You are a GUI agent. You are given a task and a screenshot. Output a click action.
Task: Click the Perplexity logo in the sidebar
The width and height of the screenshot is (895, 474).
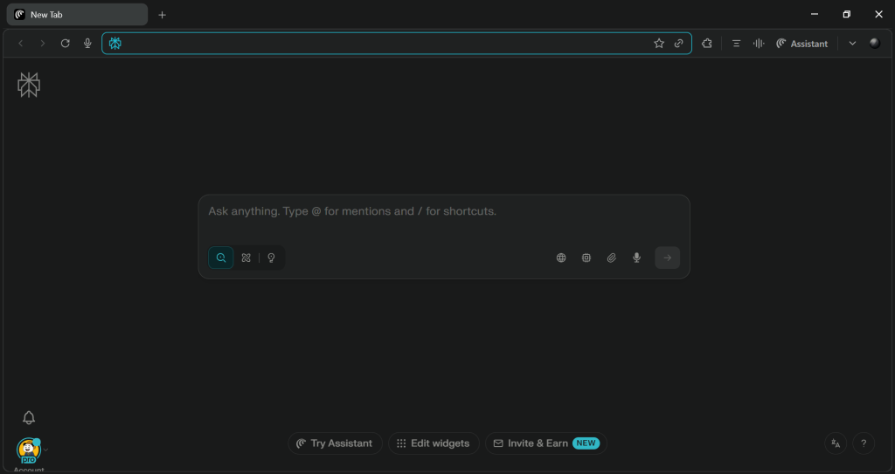[29, 85]
